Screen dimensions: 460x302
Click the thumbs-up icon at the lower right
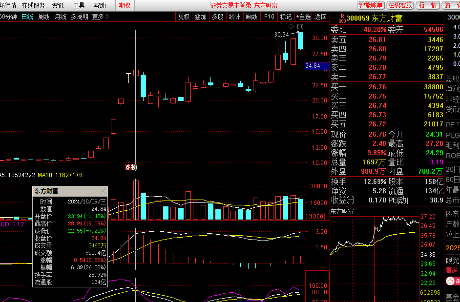pos(450,281)
